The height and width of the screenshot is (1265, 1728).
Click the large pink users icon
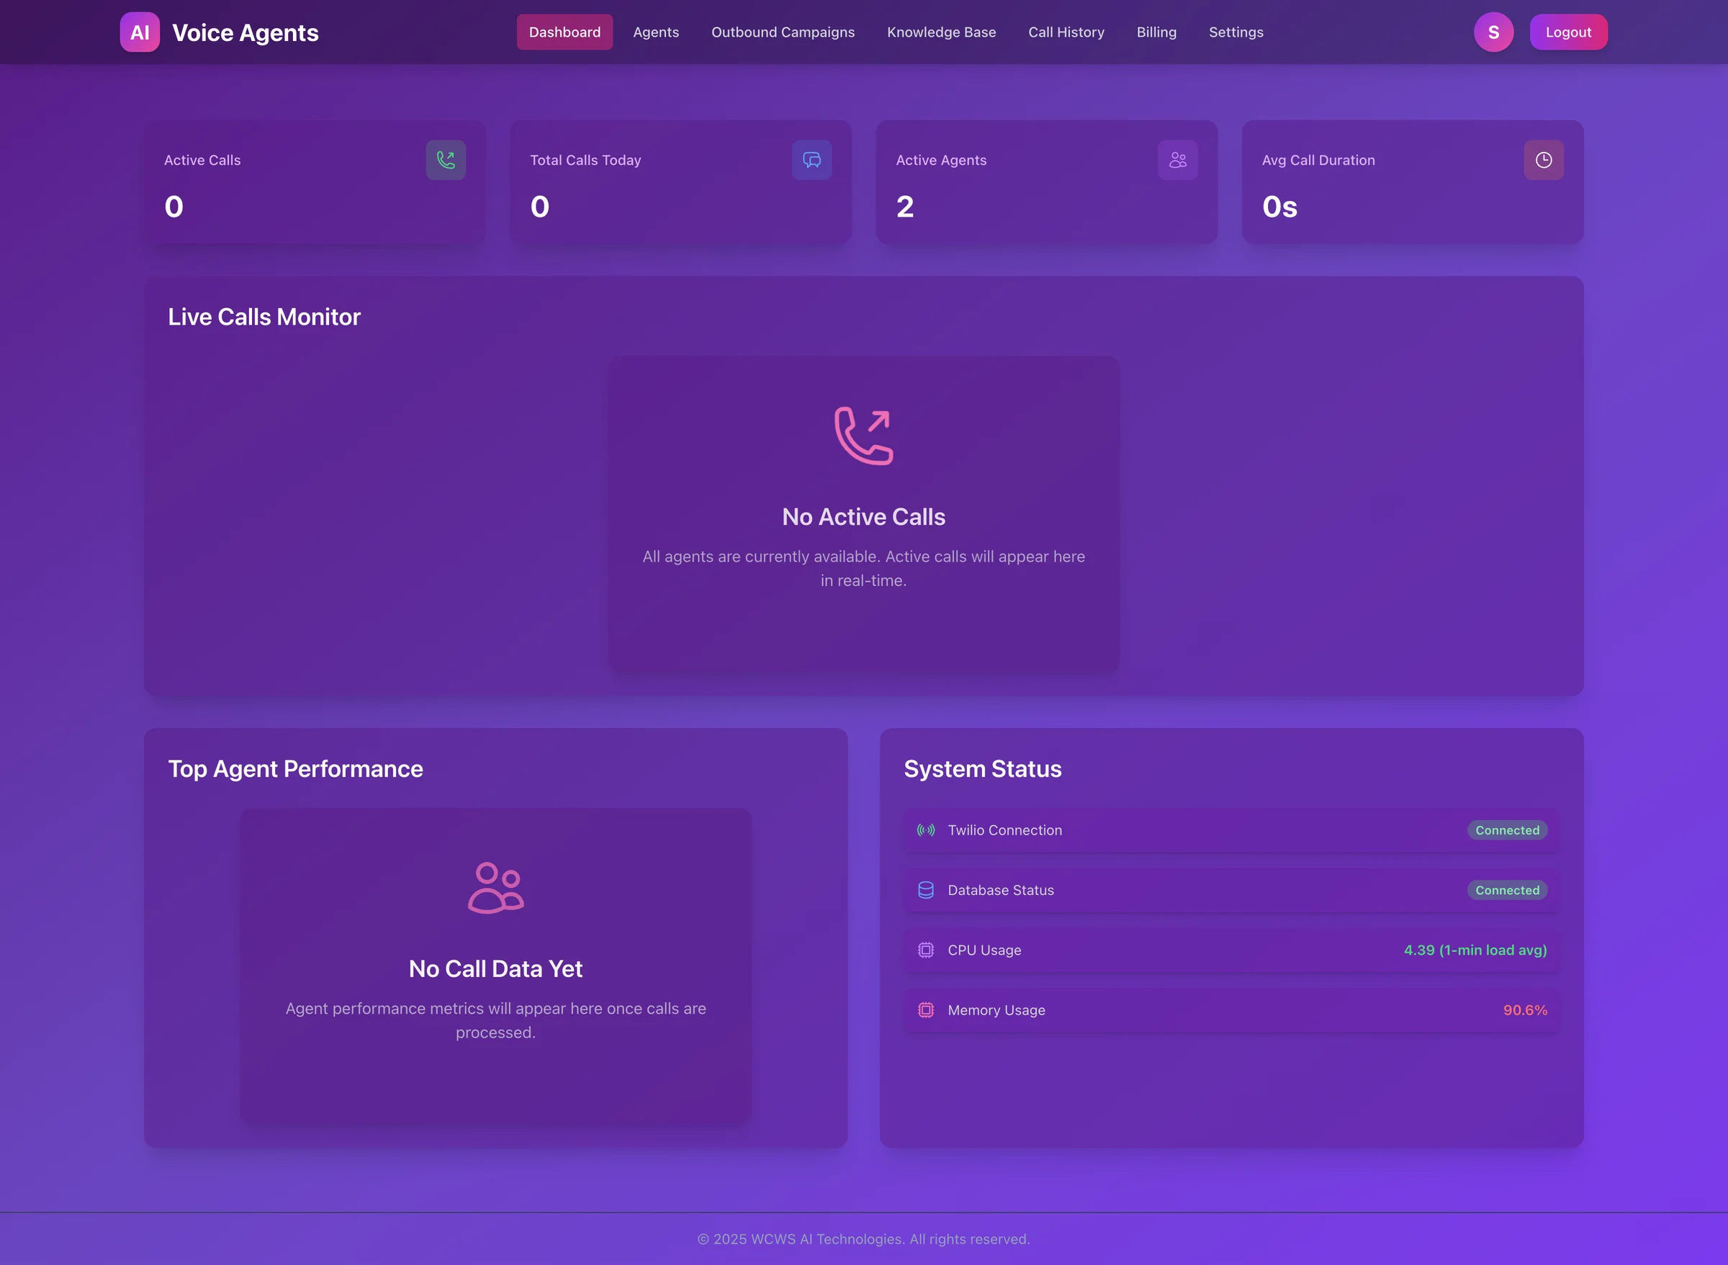point(495,888)
